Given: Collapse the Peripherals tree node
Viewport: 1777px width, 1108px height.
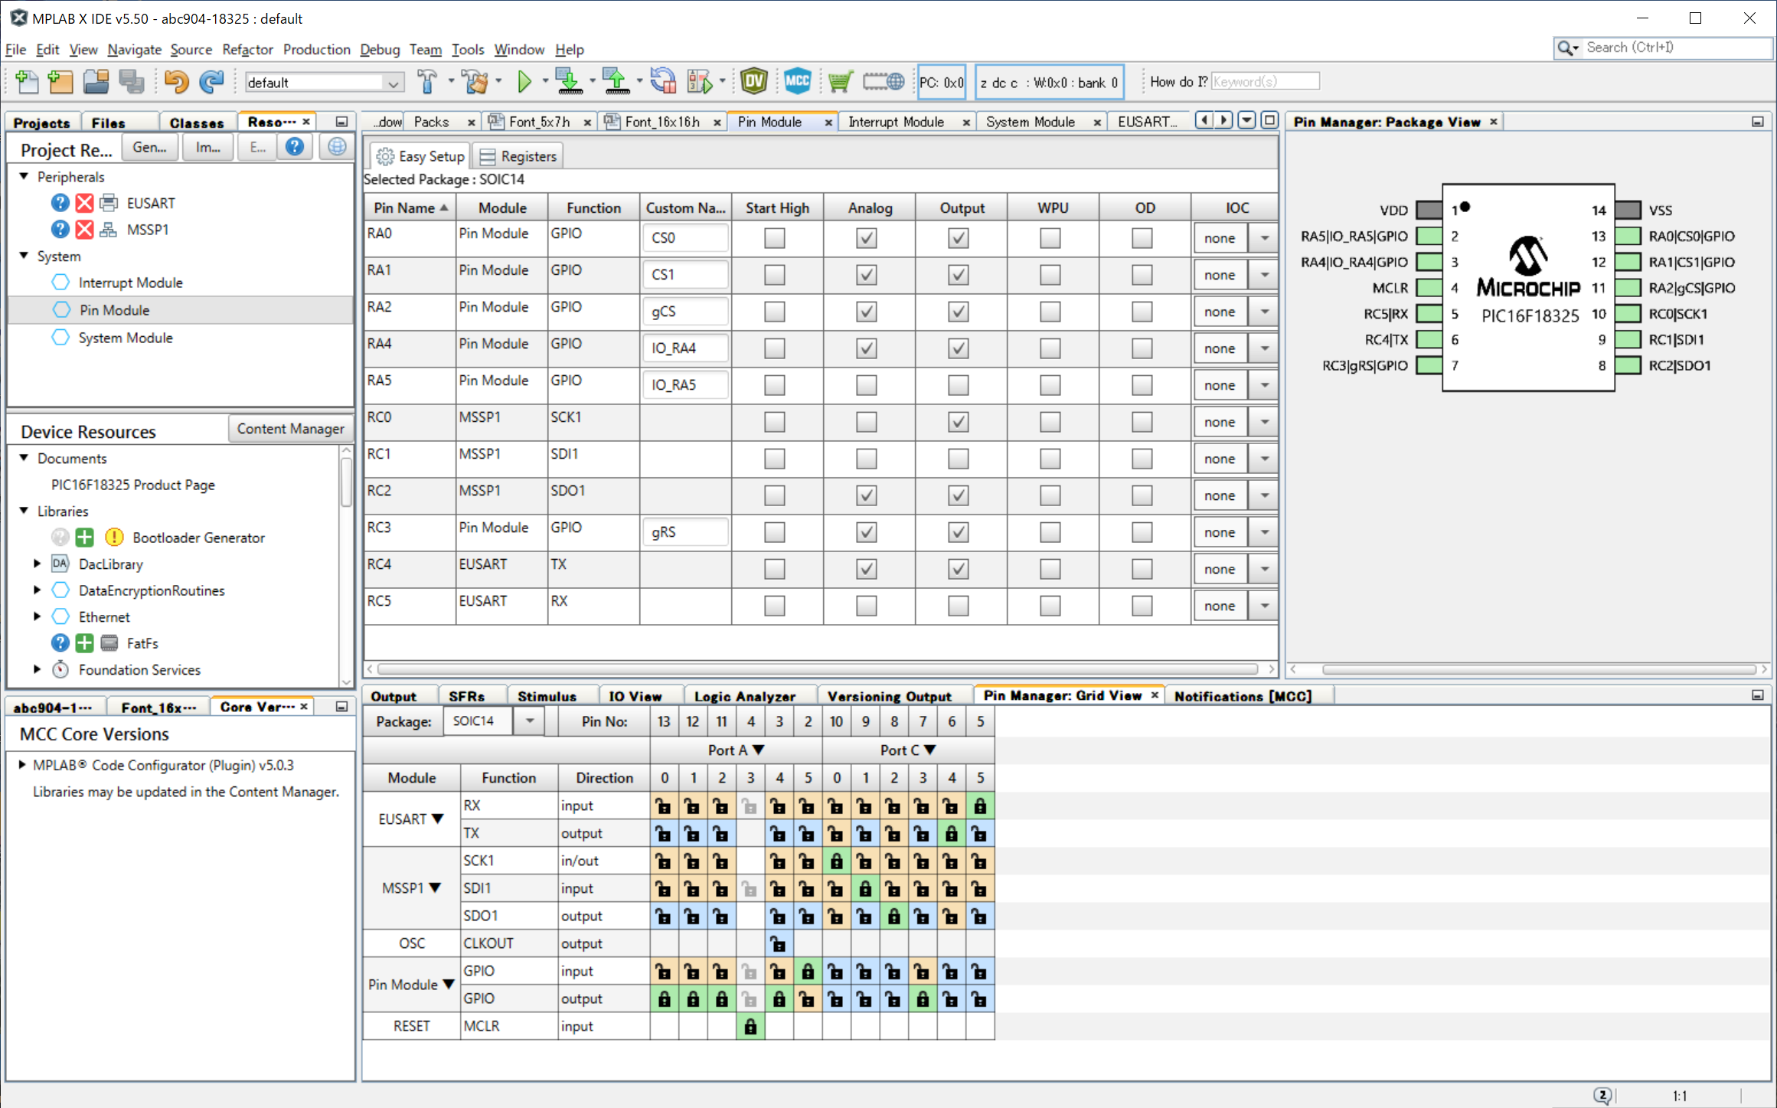Looking at the screenshot, I should (x=24, y=177).
